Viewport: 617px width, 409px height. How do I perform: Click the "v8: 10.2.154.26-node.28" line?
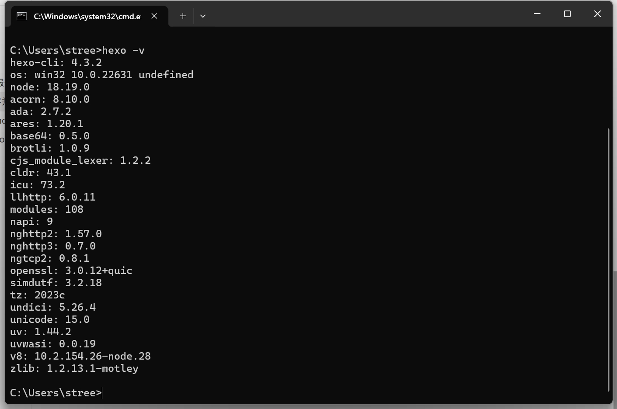pos(80,356)
